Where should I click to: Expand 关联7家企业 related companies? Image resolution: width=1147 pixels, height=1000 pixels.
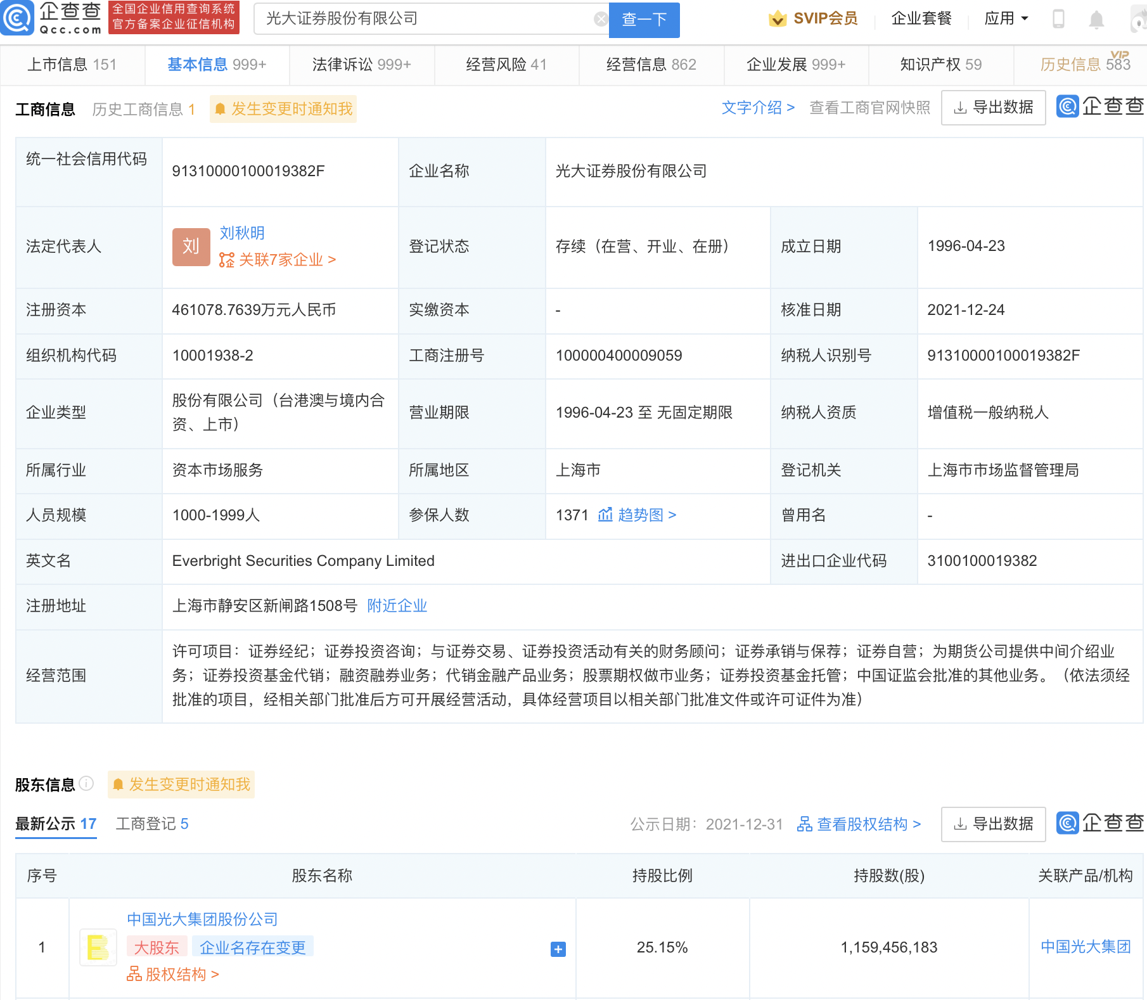(x=278, y=260)
